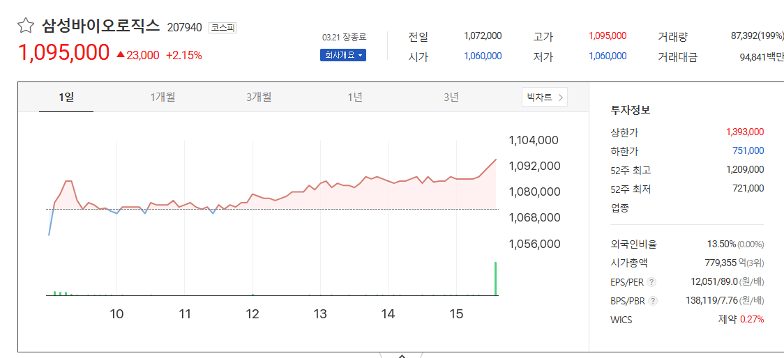Click the 1,056,000 y-axis label

pyautogui.click(x=533, y=244)
